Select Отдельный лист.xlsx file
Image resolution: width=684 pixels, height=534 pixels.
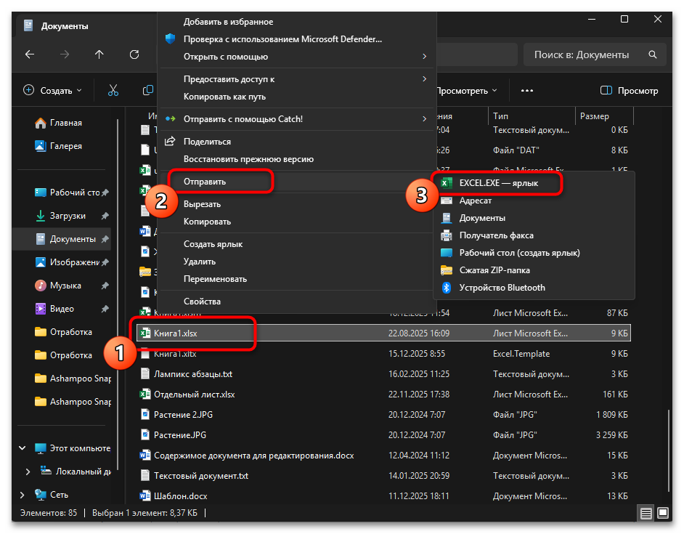(x=383, y=395)
